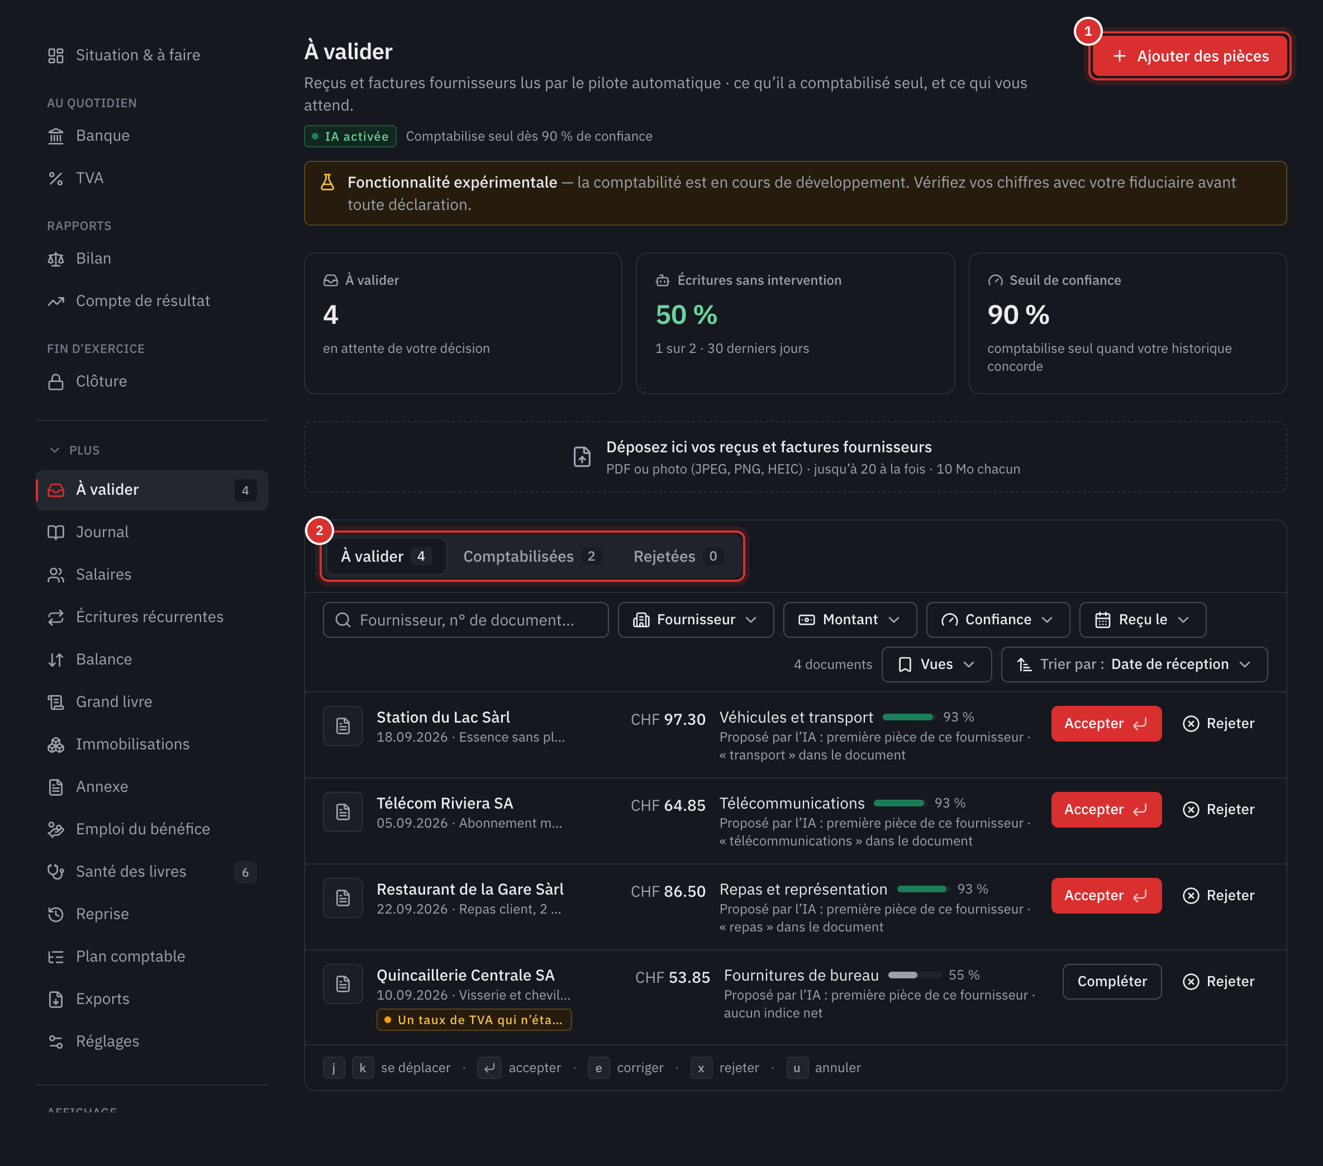Open Plan comptable sidebar item
The image size is (1323, 1166).
(151, 957)
